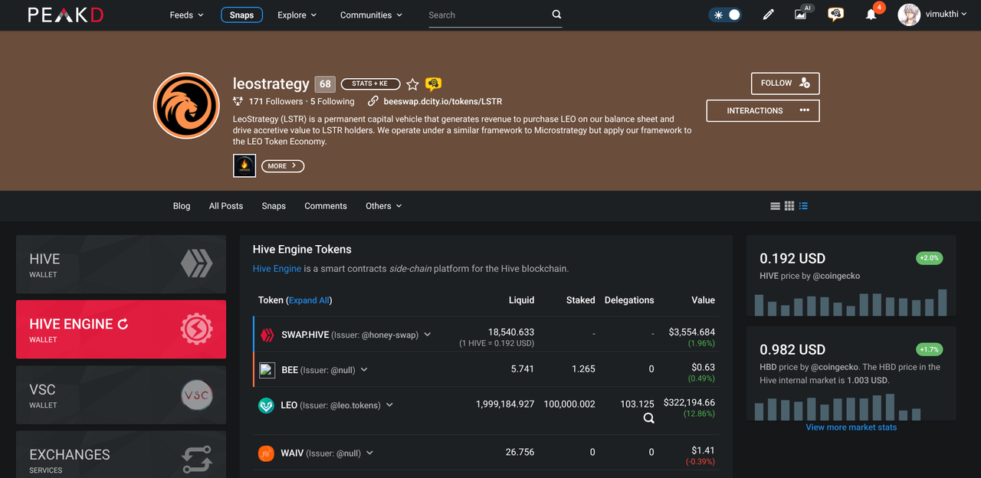The height and width of the screenshot is (478, 981).
Task: Inspect LEO delegations magnifier icon
Action: pos(648,418)
